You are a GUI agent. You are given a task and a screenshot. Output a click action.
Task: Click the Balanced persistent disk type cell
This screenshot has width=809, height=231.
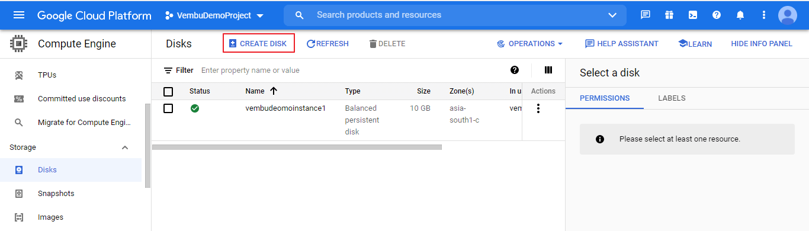[x=362, y=120]
